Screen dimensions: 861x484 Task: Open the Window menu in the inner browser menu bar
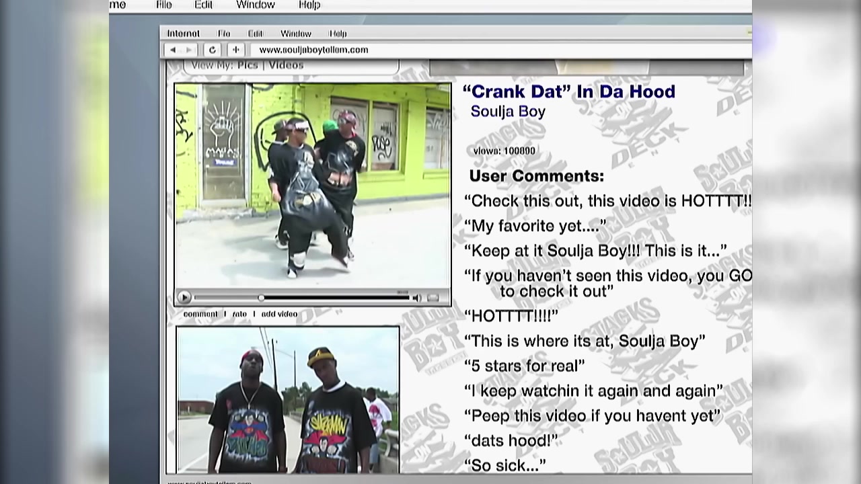295,34
